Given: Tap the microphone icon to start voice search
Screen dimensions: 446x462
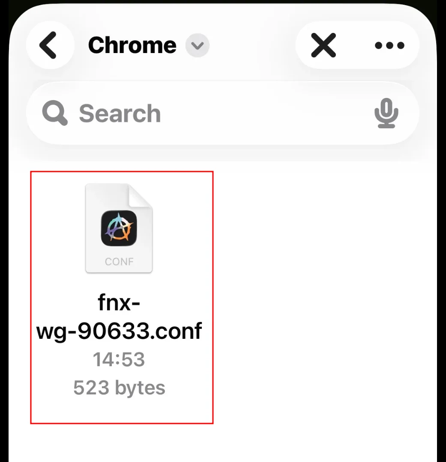Looking at the screenshot, I should coord(386,113).
